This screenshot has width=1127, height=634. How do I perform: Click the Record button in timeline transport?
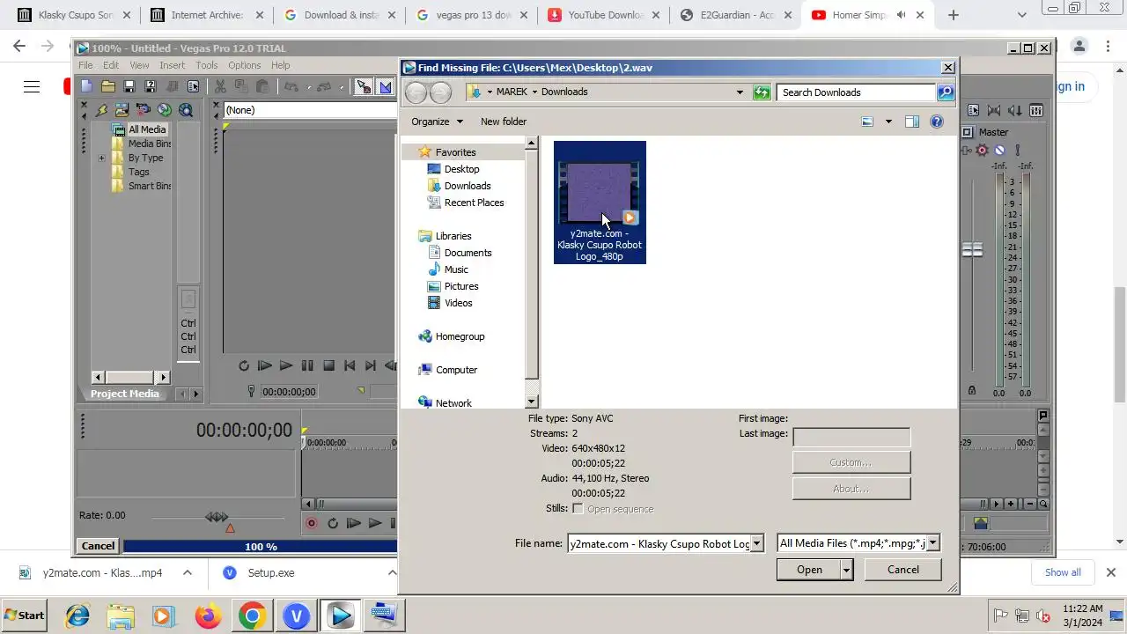pos(311,523)
